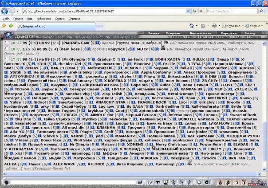Click the Add to Favorites star icon

coord(11,26)
